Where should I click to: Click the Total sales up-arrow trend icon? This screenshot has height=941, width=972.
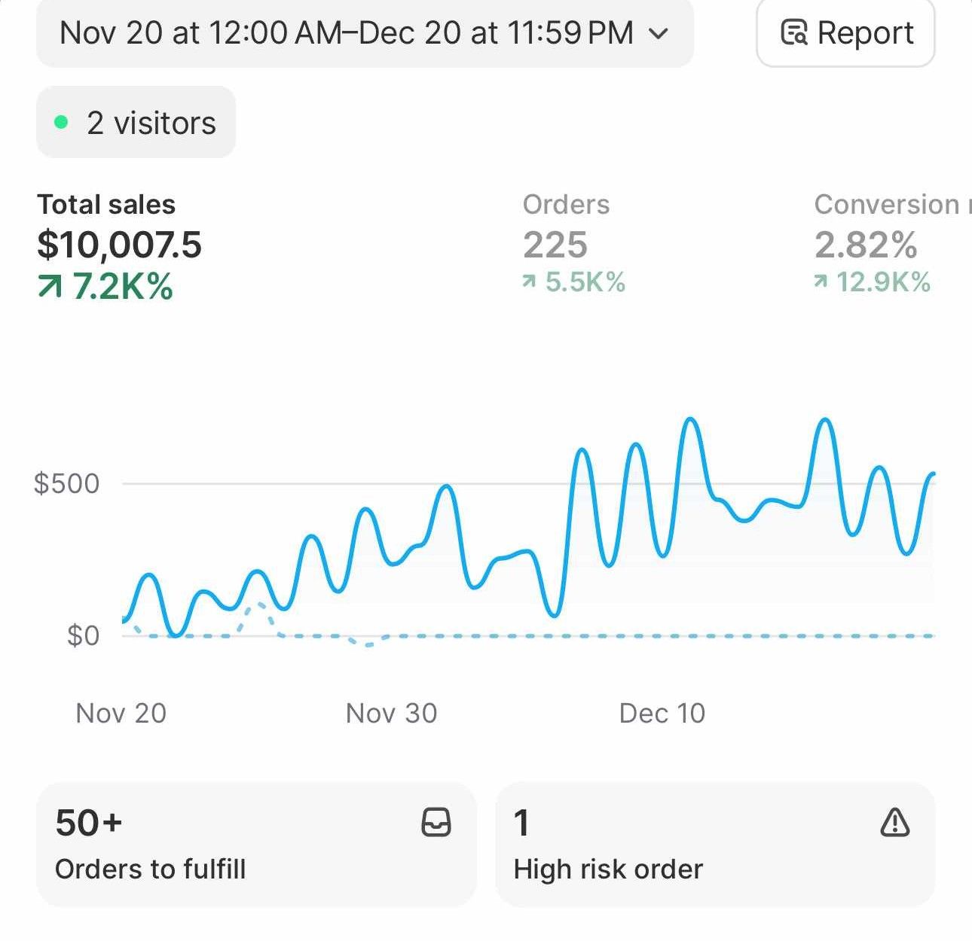[50, 287]
